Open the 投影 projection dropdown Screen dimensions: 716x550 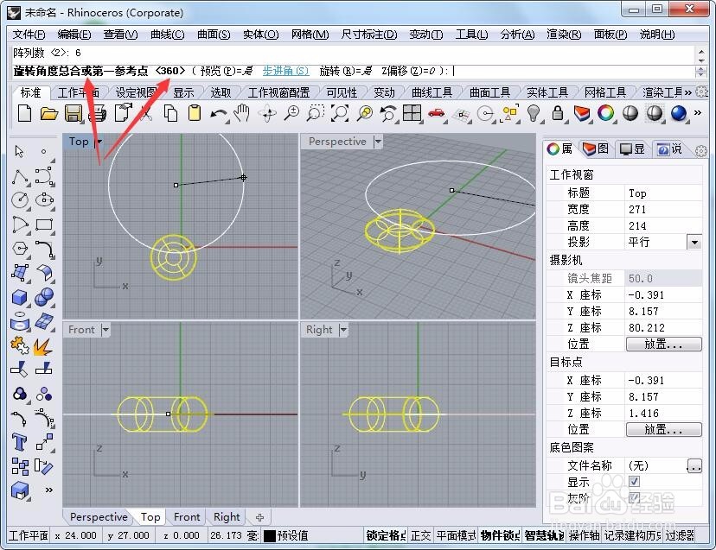pos(694,242)
